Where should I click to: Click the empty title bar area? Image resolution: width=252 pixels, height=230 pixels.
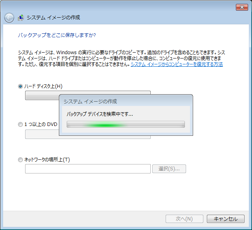coord(118,7)
